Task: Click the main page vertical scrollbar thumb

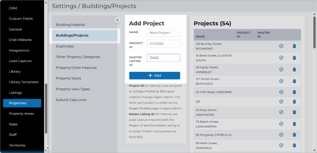Action: (315, 32)
